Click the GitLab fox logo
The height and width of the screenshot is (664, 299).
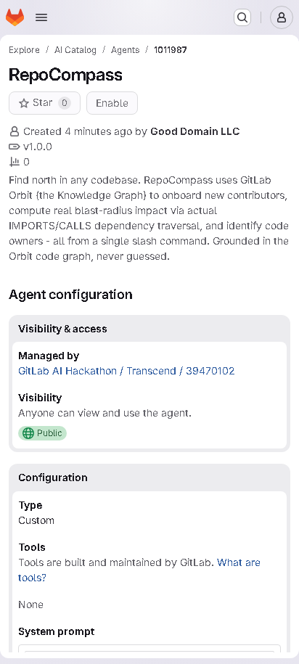[x=15, y=17]
